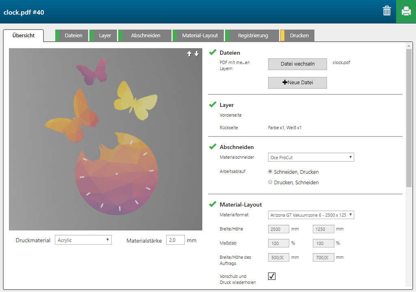Click the green print icon

coord(406,11)
